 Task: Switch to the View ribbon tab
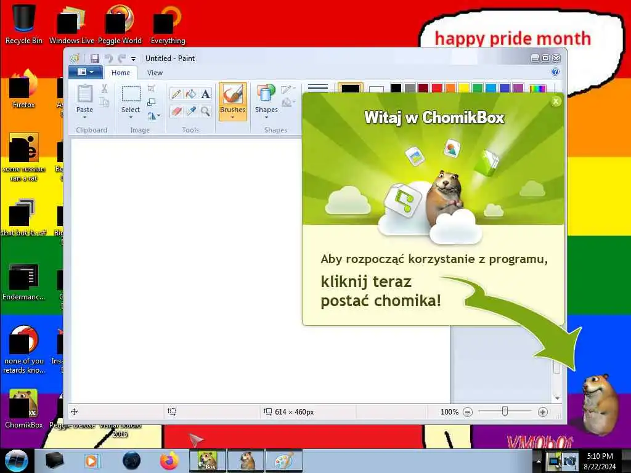coord(155,73)
